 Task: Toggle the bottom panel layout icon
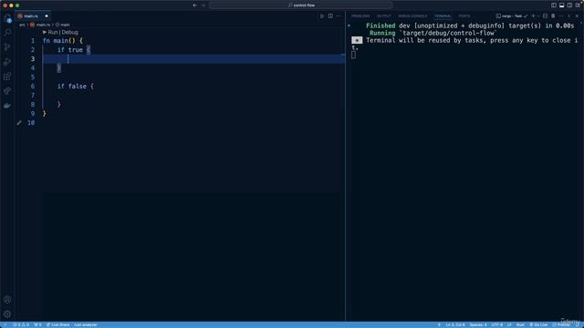(562, 5)
